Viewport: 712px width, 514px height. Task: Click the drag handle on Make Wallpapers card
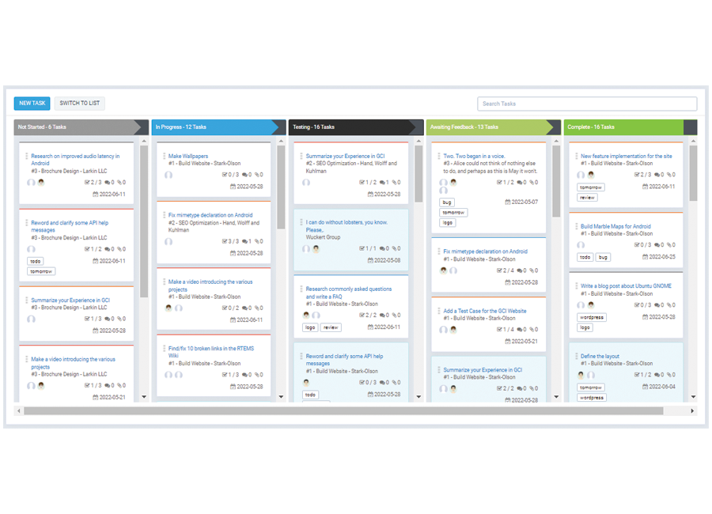tap(164, 157)
